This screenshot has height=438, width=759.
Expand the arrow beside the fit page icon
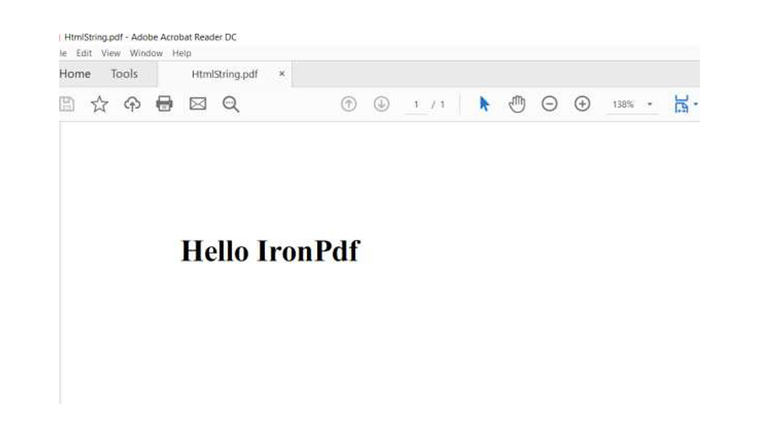point(696,104)
